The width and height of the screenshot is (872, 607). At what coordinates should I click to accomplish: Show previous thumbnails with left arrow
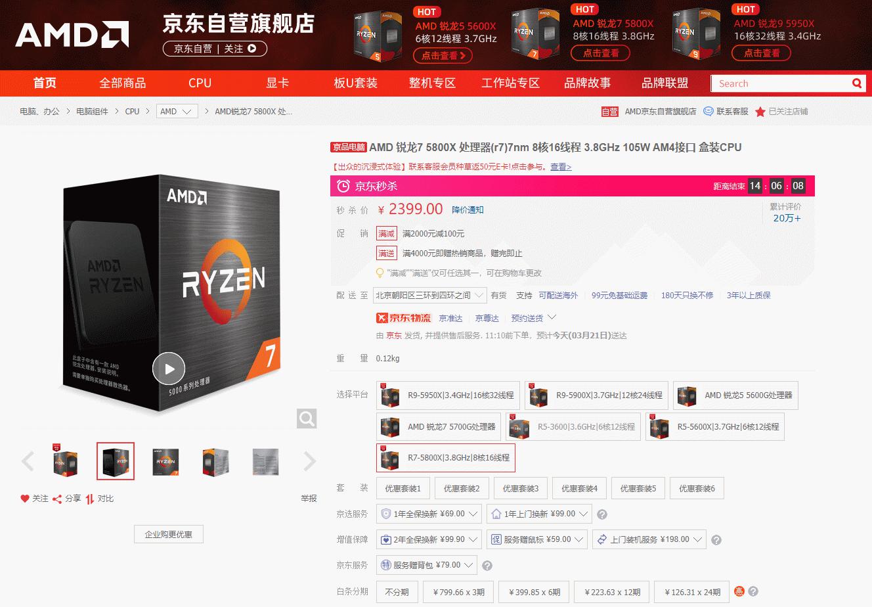point(28,461)
